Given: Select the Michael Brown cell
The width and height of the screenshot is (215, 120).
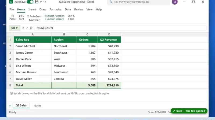Looking at the screenshot, I should [x=33, y=72].
